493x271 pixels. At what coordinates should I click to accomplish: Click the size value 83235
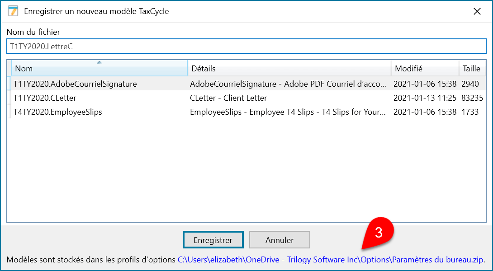pyautogui.click(x=472, y=98)
